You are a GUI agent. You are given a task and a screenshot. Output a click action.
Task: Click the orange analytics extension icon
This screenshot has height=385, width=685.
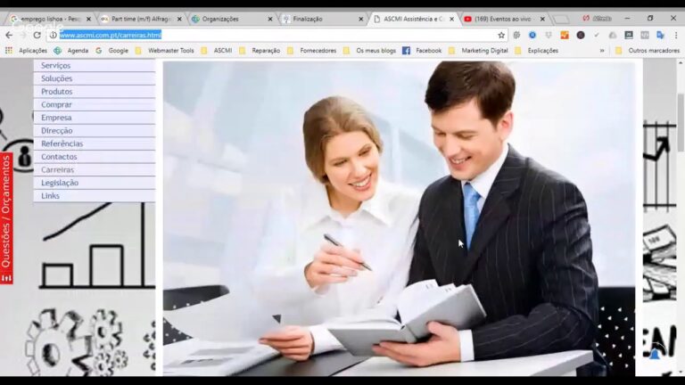pos(565,35)
